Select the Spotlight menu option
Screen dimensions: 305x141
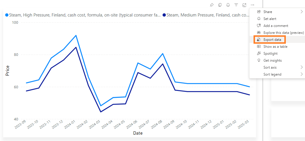click(270, 54)
